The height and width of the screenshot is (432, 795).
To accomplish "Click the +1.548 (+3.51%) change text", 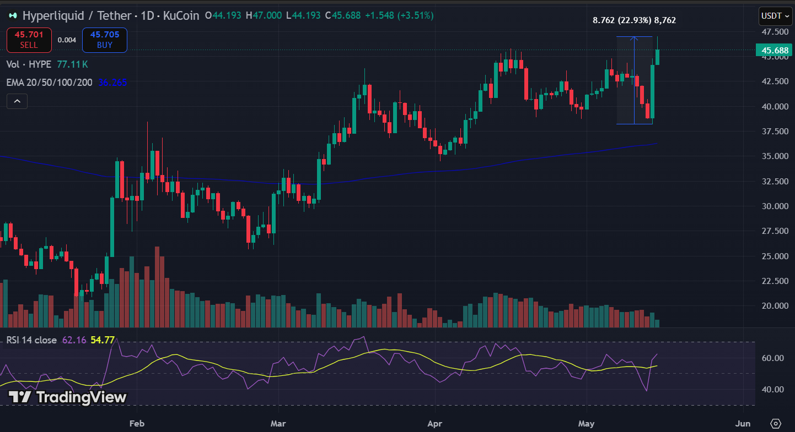I will [x=399, y=15].
